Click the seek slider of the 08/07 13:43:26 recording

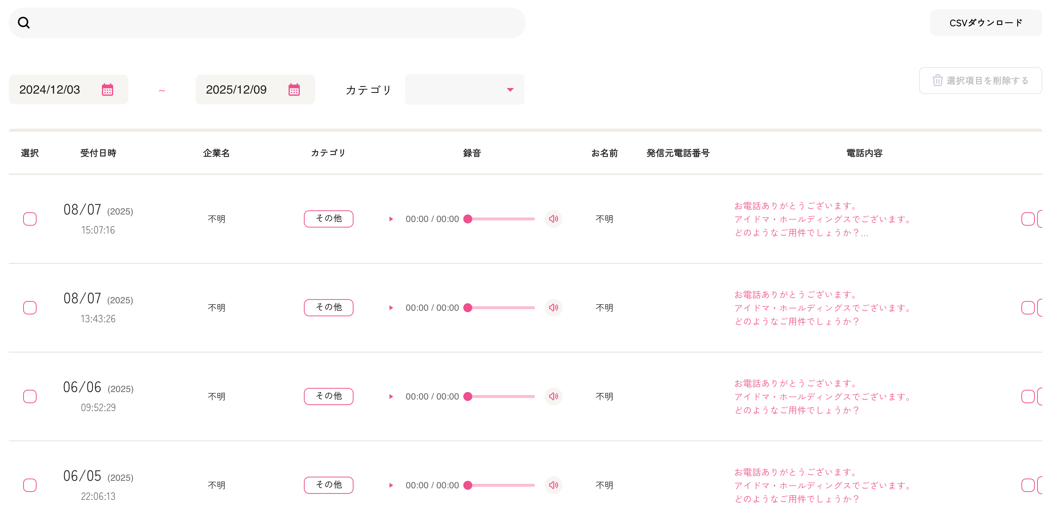(x=501, y=308)
